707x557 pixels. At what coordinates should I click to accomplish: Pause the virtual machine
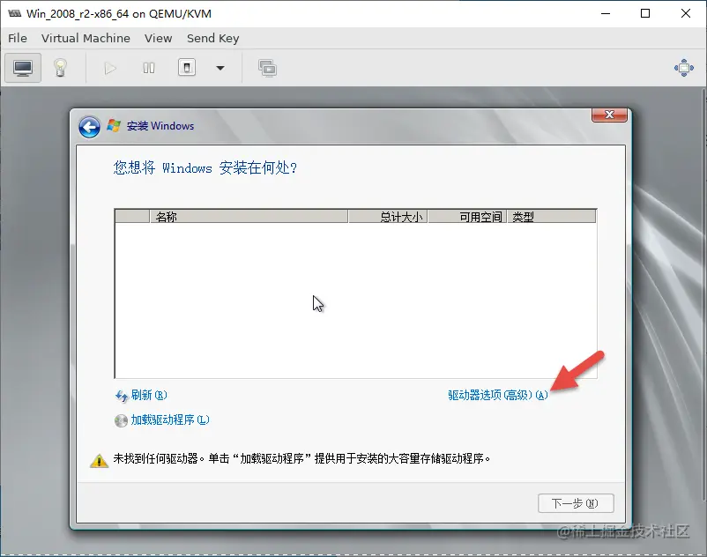pyautogui.click(x=149, y=68)
